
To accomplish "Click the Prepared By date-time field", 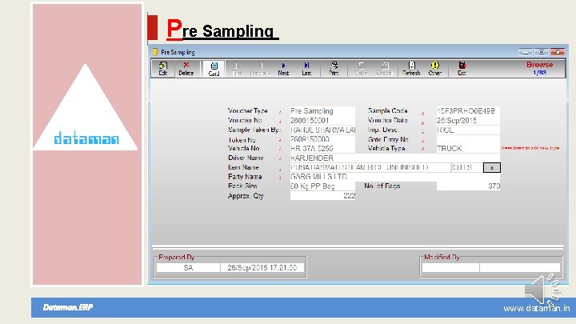I will (x=262, y=268).
